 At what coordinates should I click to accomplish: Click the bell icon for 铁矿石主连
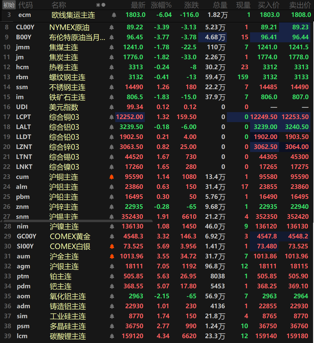112,97
